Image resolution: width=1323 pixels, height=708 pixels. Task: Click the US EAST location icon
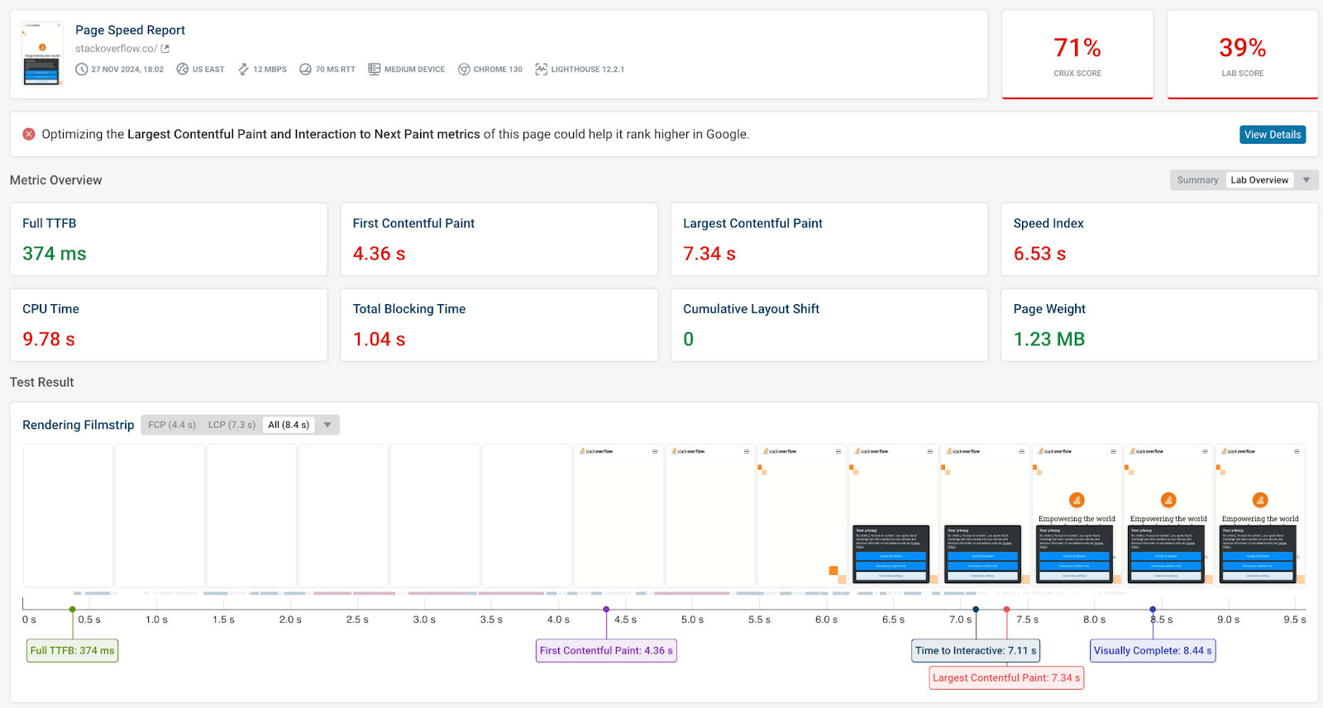183,69
